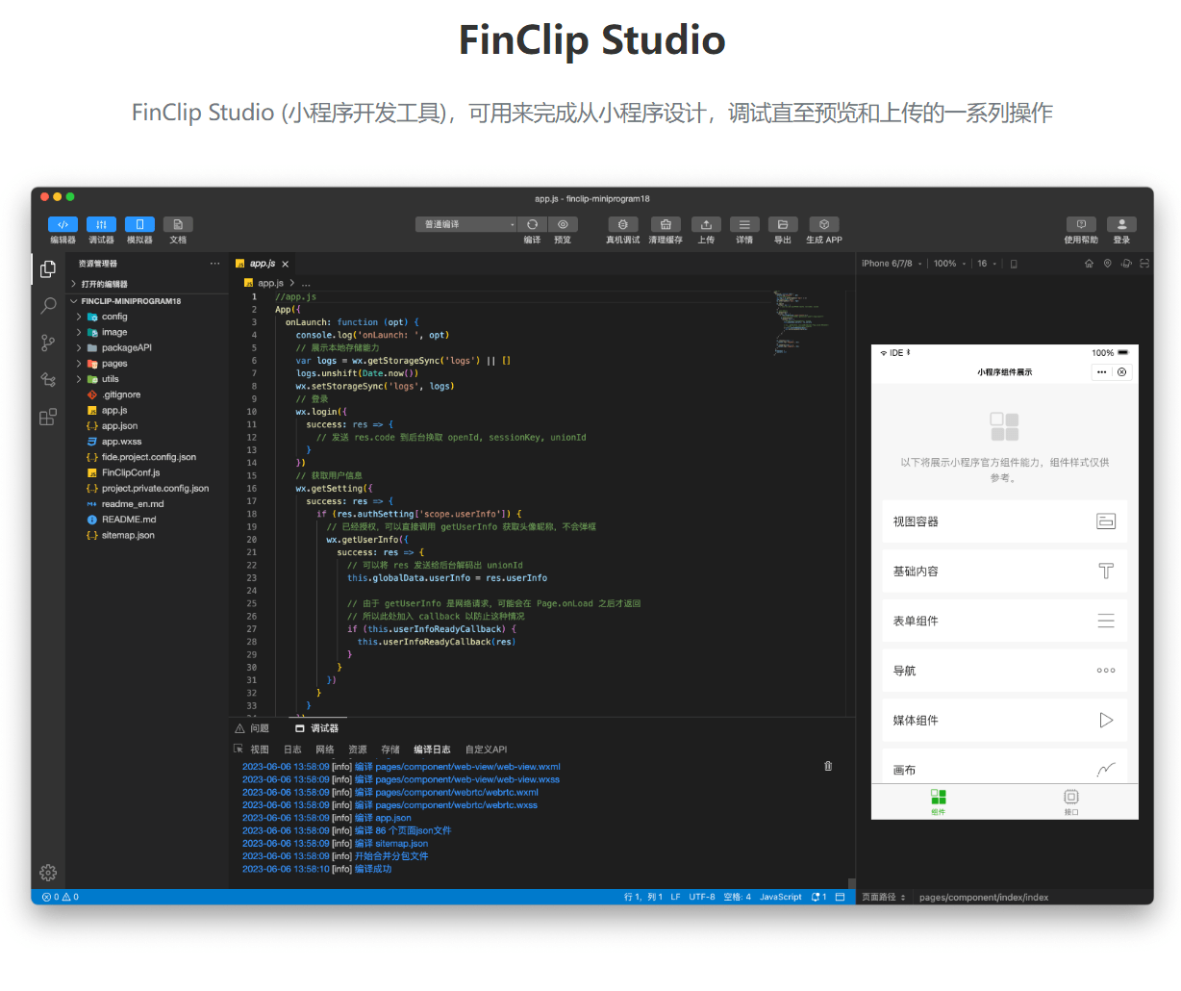The image size is (1181, 991).
Task: Open 使用帮助 help icon
Action: pyautogui.click(x=1081, y=224)
